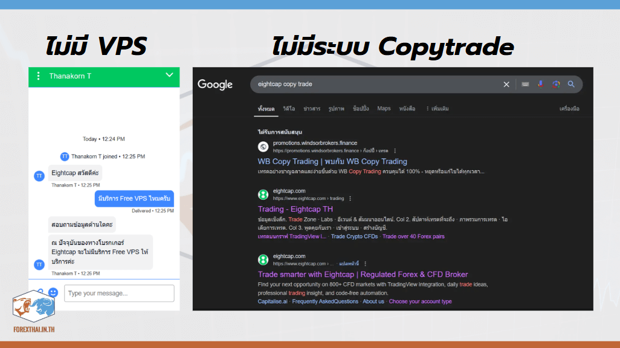Viewport: 620px width, 348px height.
Task: Open the chat options three-dot menu
Action: [x=38, y=76]
